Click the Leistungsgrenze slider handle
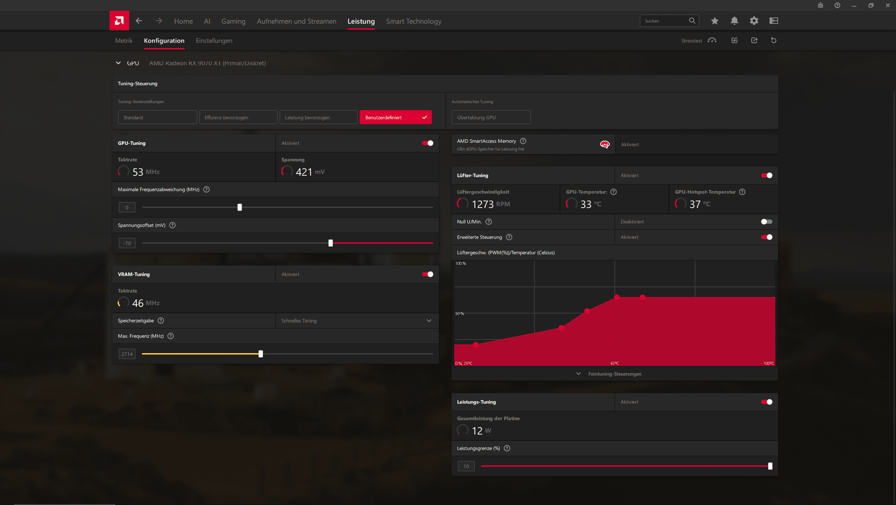This screenshot has height=505, width=896. [x=770, y=466]
